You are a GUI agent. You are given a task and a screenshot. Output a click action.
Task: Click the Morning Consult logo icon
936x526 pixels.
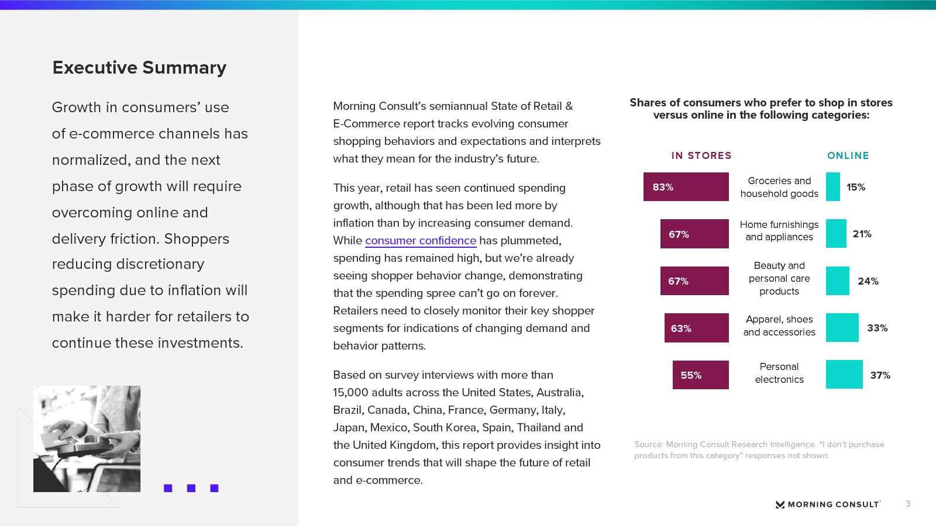780,504
